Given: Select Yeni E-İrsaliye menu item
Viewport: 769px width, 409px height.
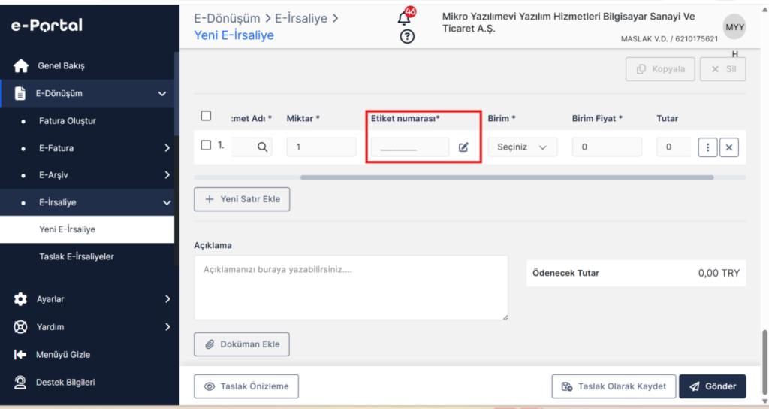Looking at the screenshot, I should (87, 229).
